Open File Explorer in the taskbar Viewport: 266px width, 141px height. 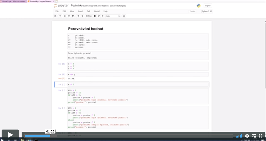coord(22,140)
